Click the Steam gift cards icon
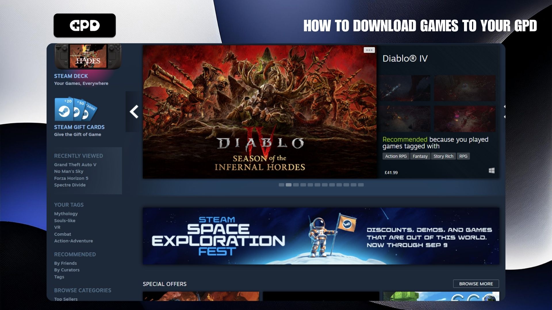The width and height of the screenshot is (552, 310). (76, 109)
